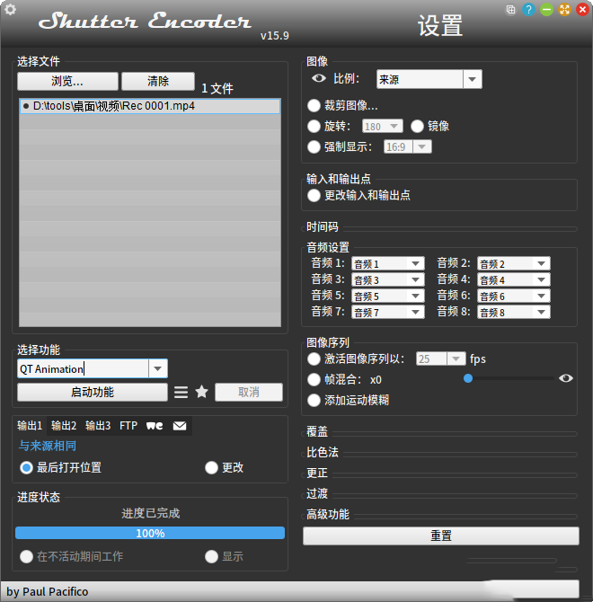Open the 25 fps dropdown
This screenshot has width=593, height=602.
click(x=441, y=359)
